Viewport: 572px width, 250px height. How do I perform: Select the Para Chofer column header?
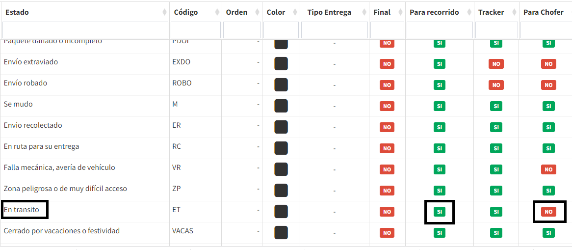pyautogui.click(x=543, y=12)
